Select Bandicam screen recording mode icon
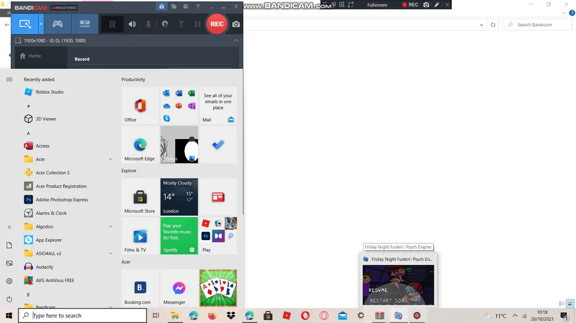The height and width of the screenshot is (323, 576). tap(24, 24)
